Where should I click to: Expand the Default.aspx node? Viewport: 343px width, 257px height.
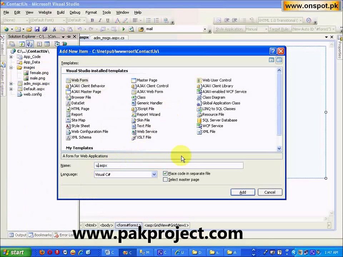[x=11, y=89]
